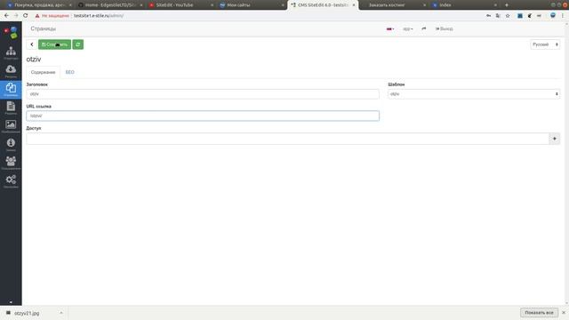Click the browser profile avatar icon

tap(553, 16)
